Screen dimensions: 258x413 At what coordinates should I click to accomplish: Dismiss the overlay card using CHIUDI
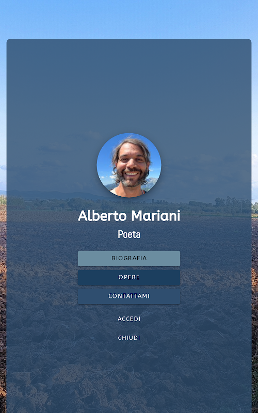[x=129, y=338]
